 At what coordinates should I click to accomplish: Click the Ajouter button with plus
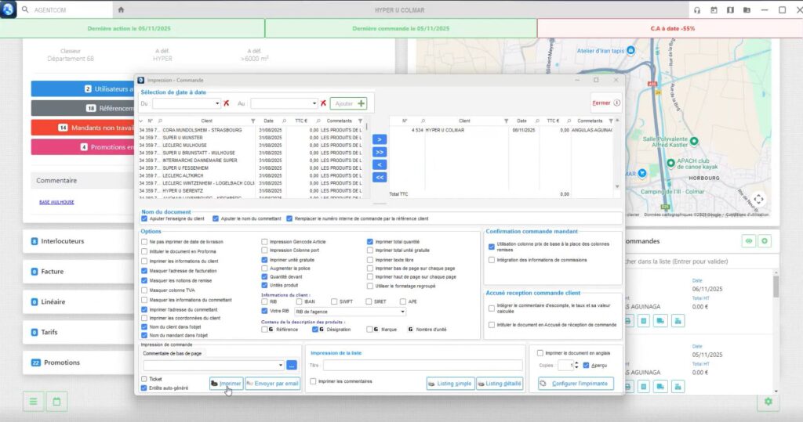click(x=348, y=103)
